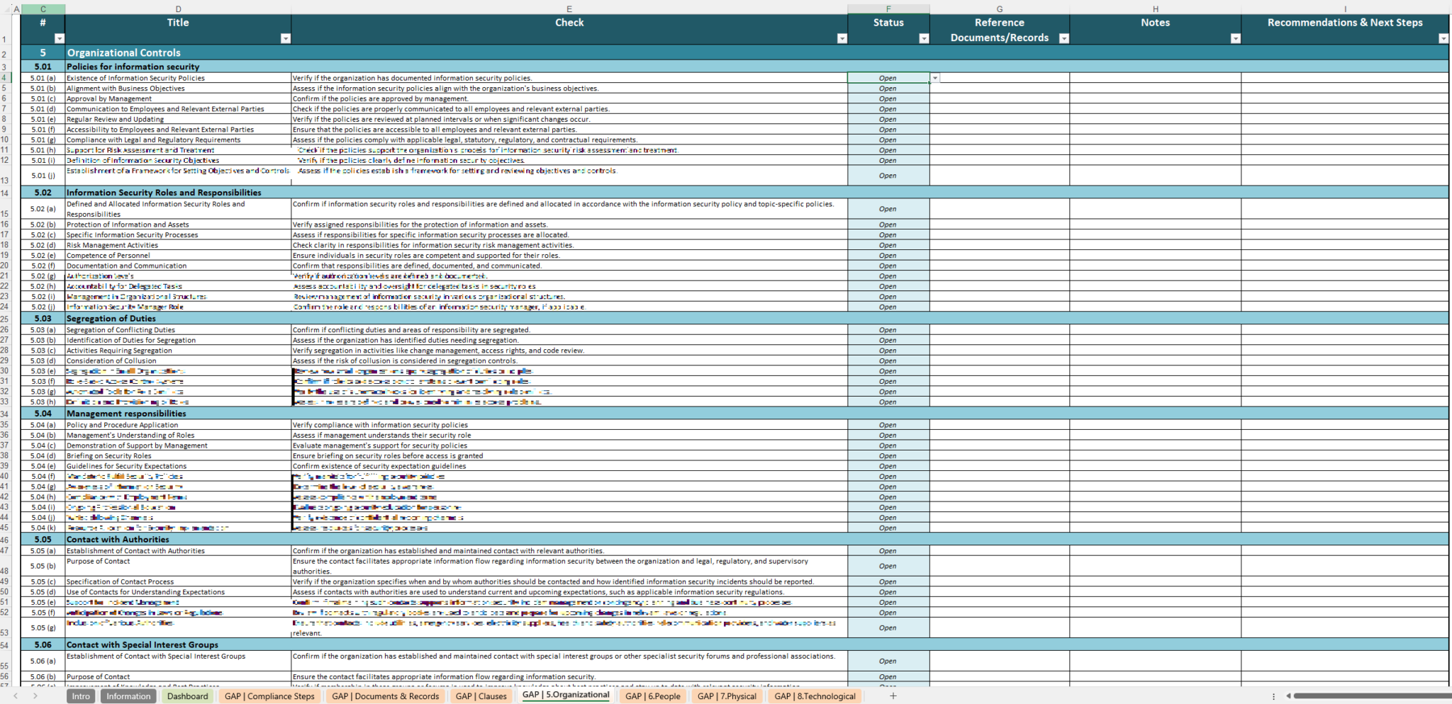Open the Status dropdown beside the selected Open cell
Screen dimensions: 1452x704
pos(935,78)
